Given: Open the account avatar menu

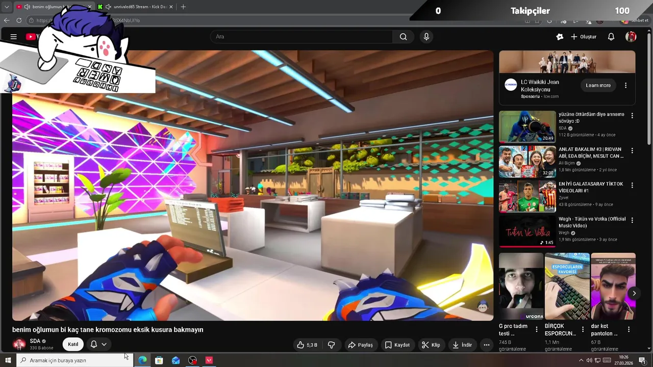Looking at the screenshot, I should [631, 37].
